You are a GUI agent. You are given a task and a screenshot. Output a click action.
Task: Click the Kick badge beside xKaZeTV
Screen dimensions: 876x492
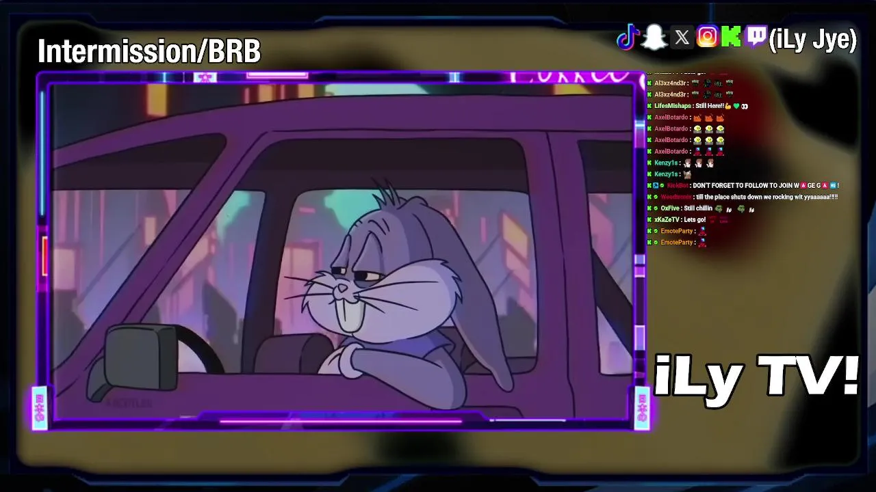coord(649,220)
